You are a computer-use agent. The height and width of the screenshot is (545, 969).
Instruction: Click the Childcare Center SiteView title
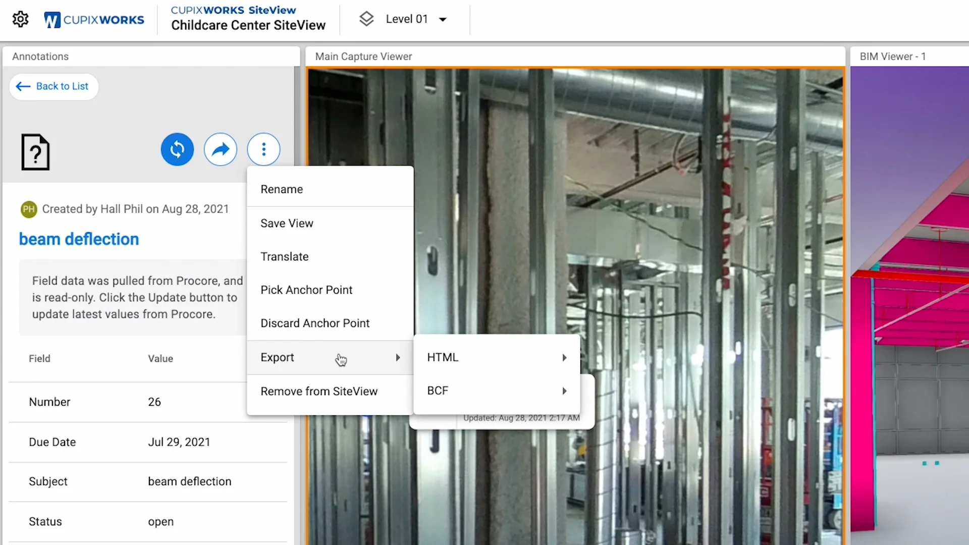pos(248,25)
